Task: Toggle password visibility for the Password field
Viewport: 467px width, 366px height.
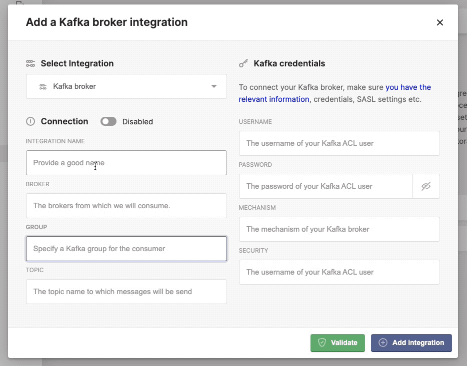Action: click(x=426, y=186)
